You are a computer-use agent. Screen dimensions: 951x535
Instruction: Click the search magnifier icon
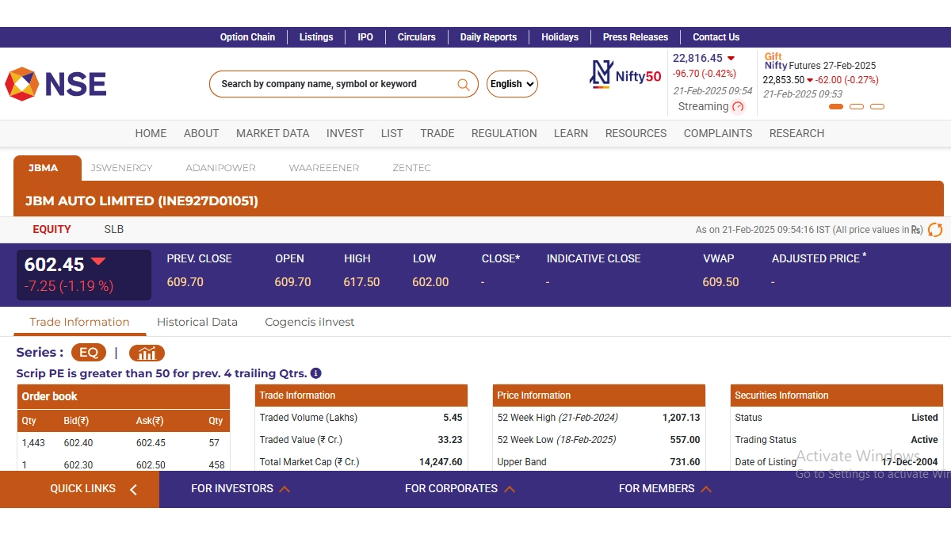coord(464,84)
